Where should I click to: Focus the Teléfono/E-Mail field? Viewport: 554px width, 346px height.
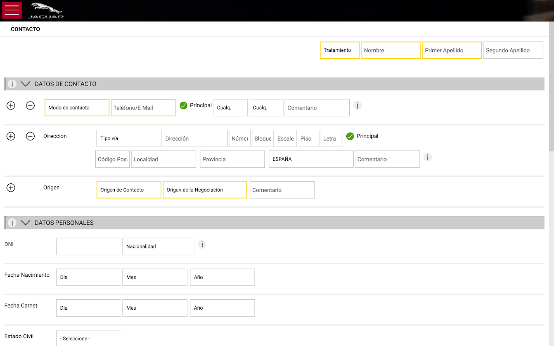click(143, 108)
